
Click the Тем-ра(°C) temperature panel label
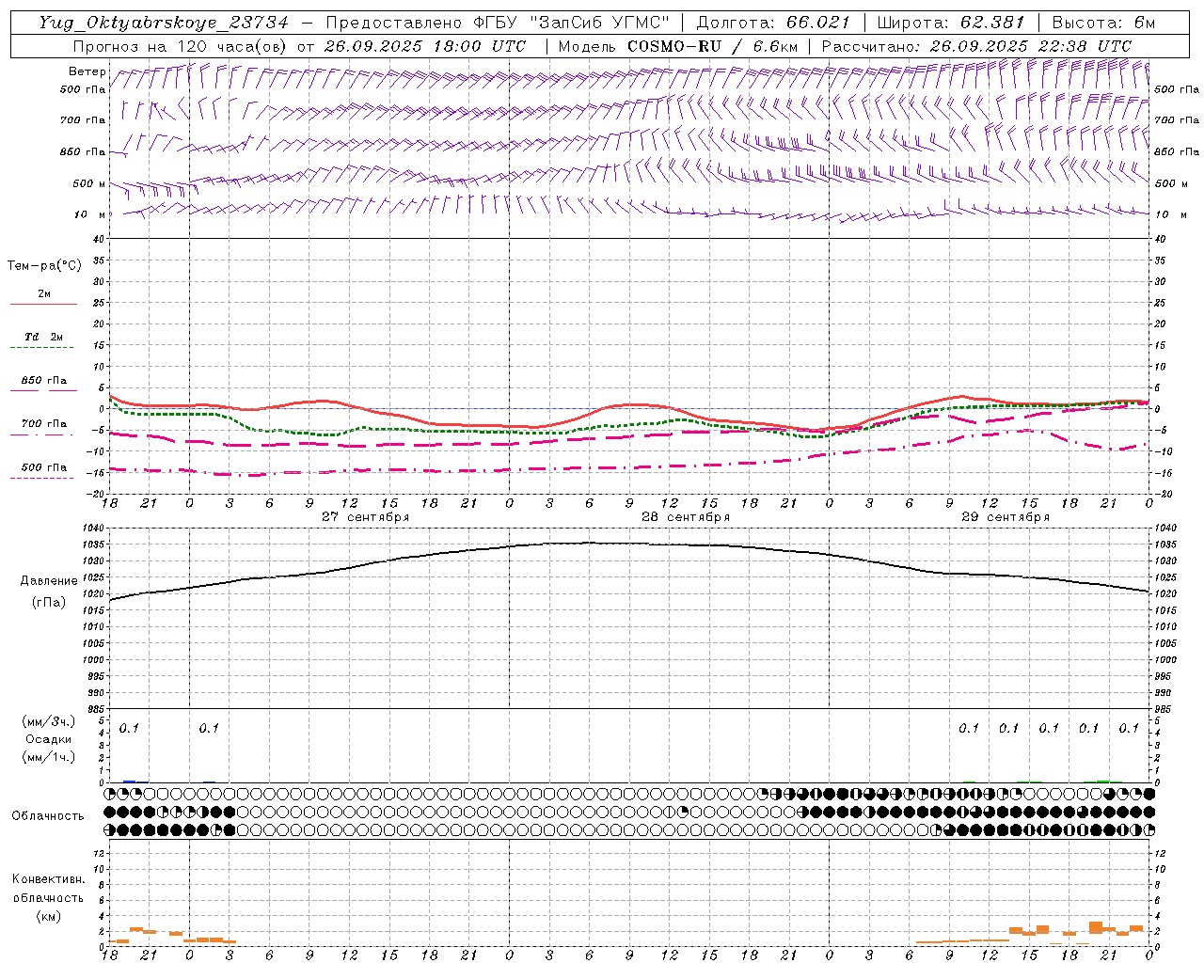point(44,266)
